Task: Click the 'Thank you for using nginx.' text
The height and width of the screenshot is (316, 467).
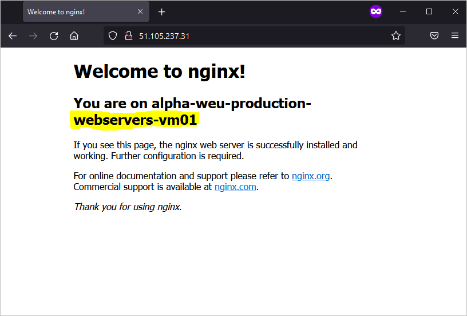Action: click(128, 207)
